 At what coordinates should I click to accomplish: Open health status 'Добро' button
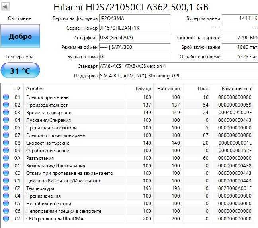point(20,36)
